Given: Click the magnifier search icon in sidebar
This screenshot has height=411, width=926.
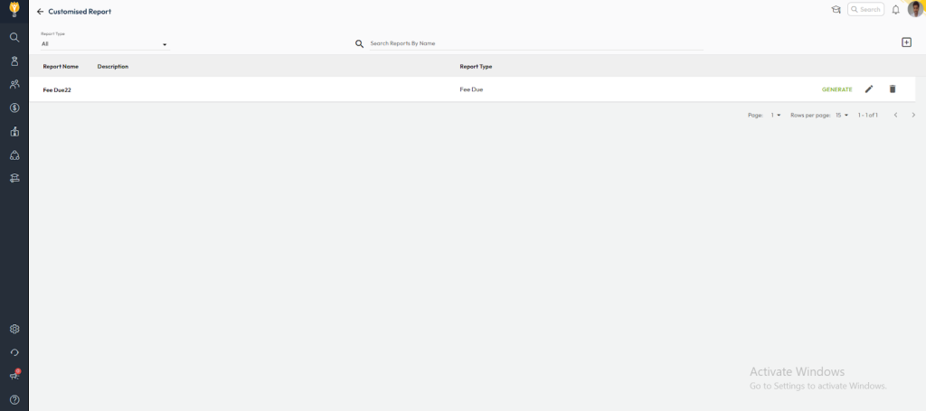Looking at the screenshot, I should 14,37.
